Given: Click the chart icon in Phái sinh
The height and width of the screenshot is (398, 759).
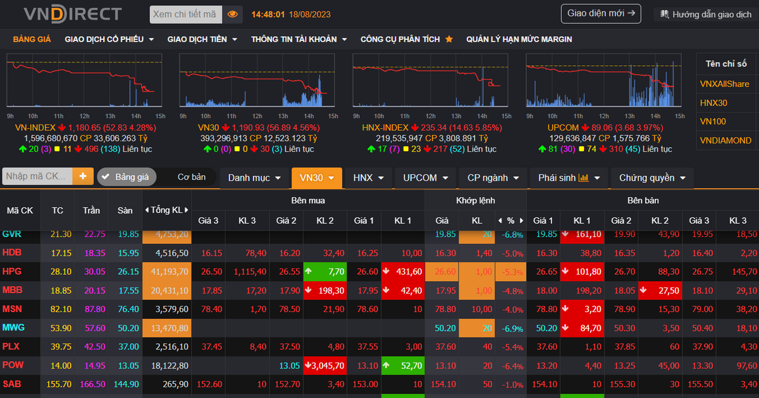Looking at the screenshot, I should pyautogui.click(x=584, y=178).
